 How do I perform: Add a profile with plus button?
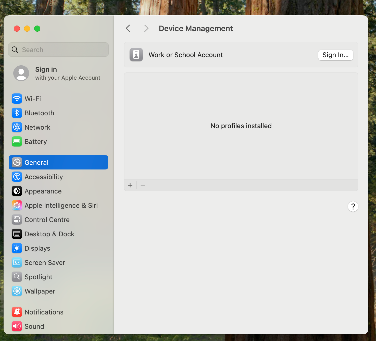click(130, 185)
